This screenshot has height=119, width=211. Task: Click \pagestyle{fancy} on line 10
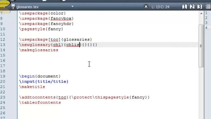click(41, 29)
